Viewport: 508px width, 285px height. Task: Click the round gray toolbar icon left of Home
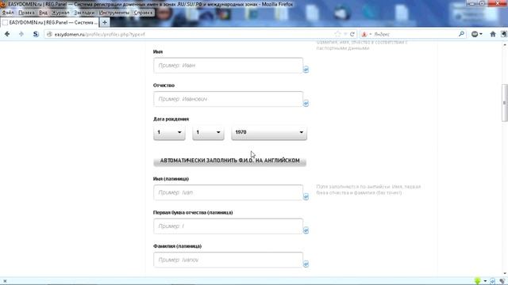(475, 34)
